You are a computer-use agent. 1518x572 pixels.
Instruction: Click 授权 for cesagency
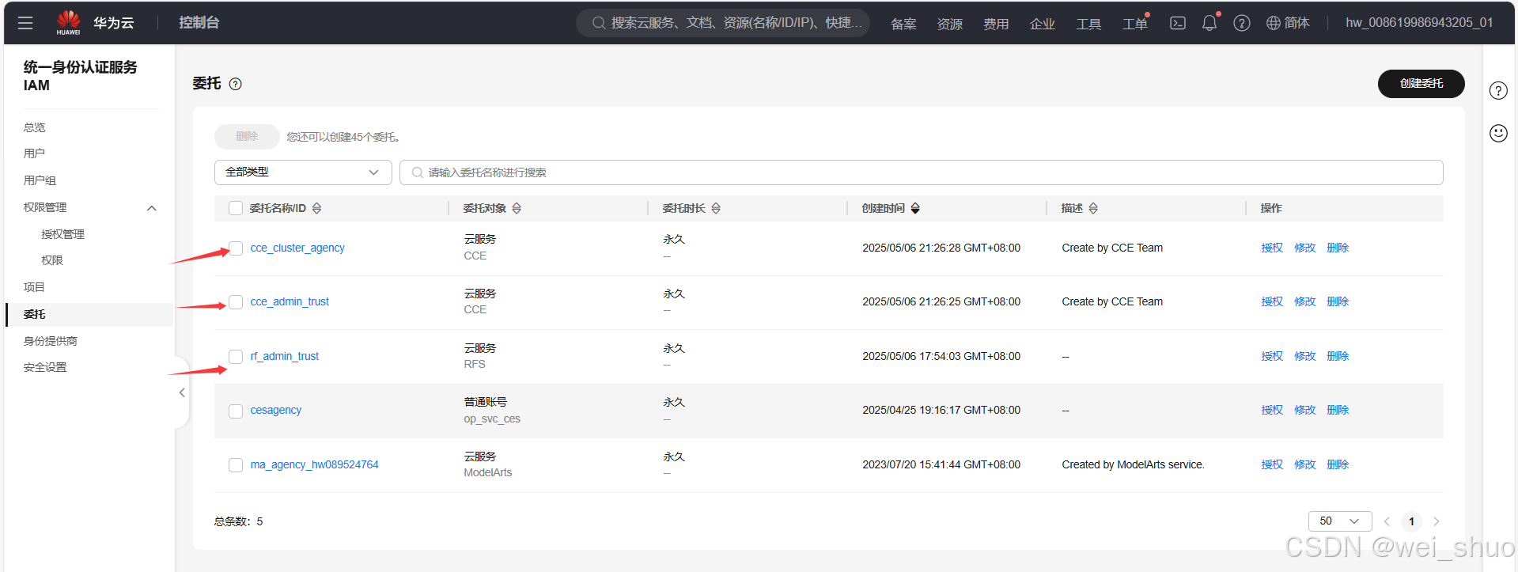(x=1272, y=410)
